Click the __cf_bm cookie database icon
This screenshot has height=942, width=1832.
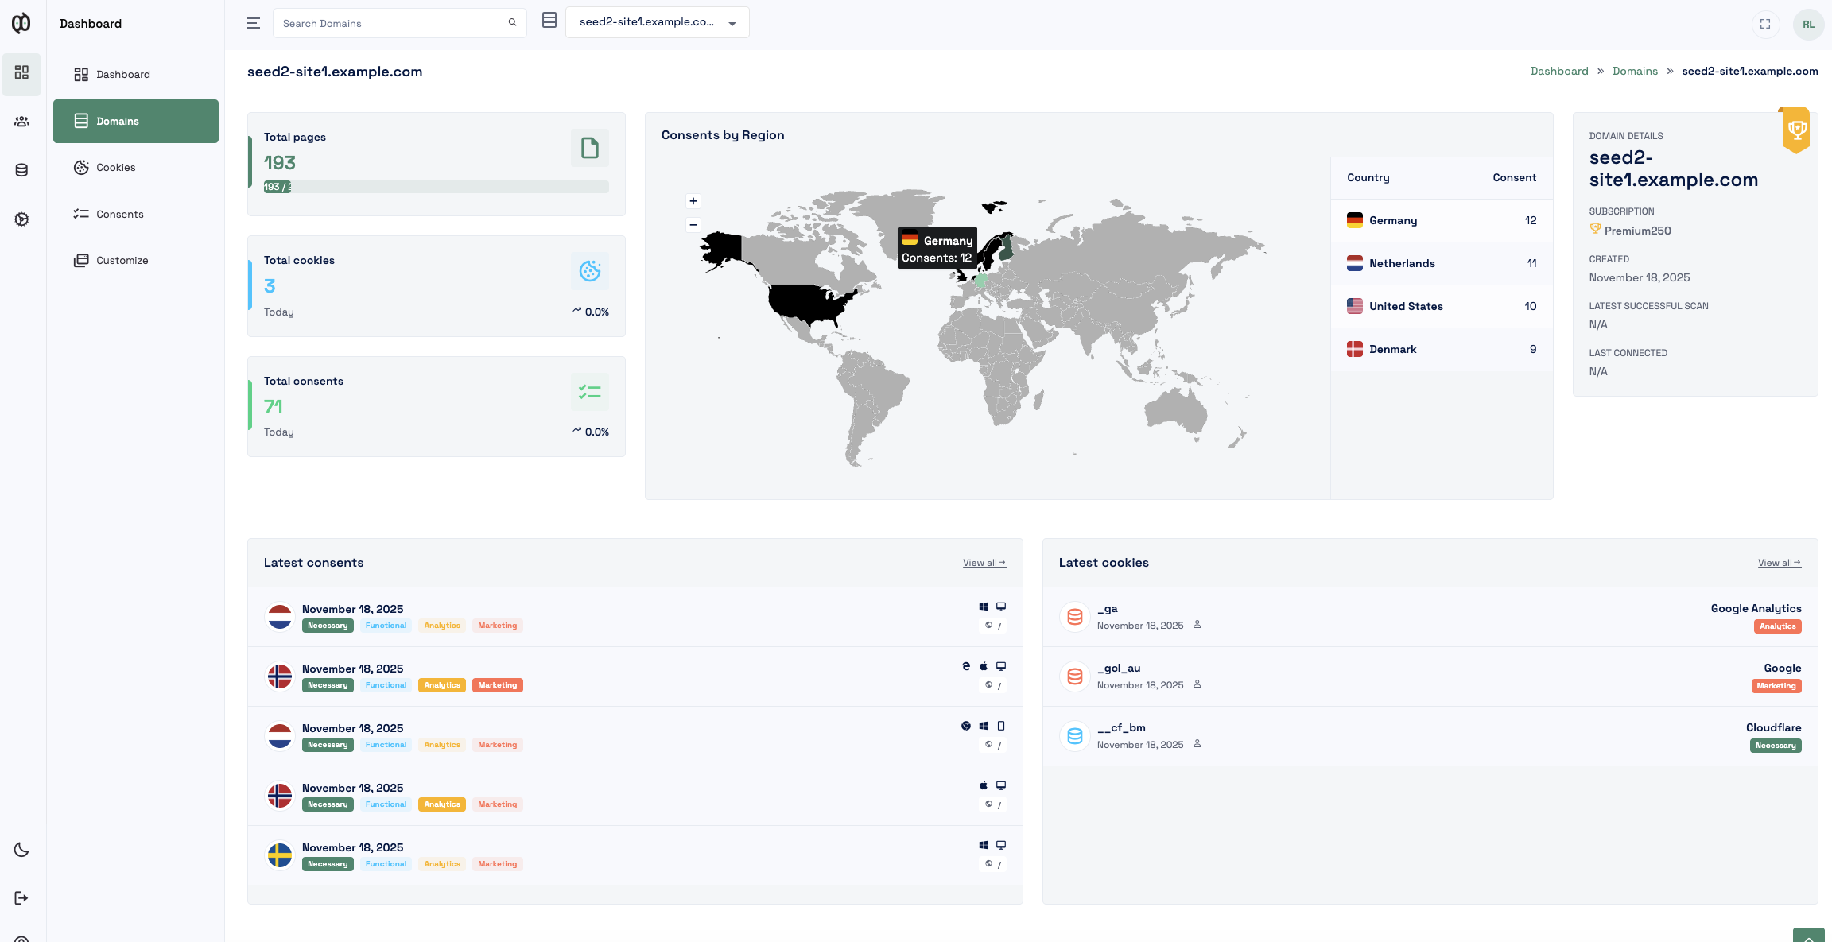click(1075, 736)
